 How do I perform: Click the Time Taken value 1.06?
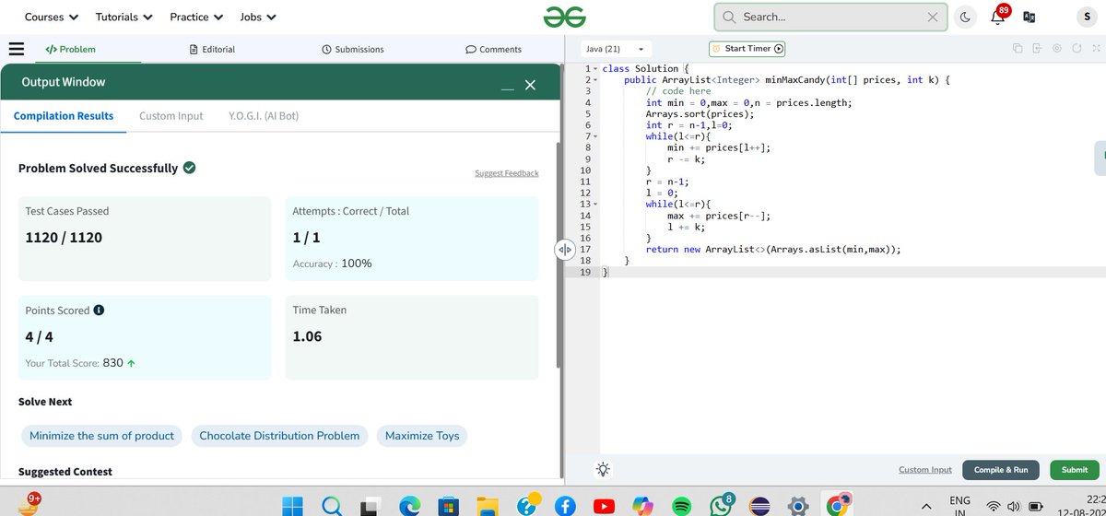(x=307, y=337)
